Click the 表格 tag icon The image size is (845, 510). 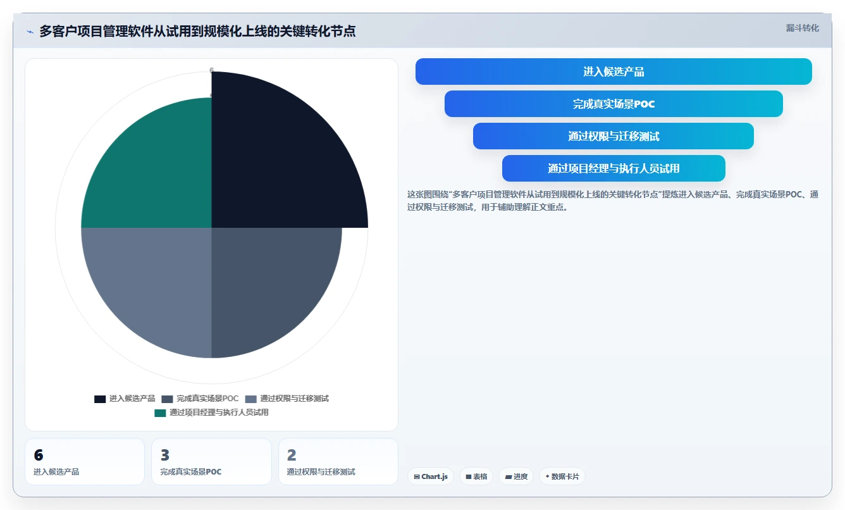[x=469, y=477]
